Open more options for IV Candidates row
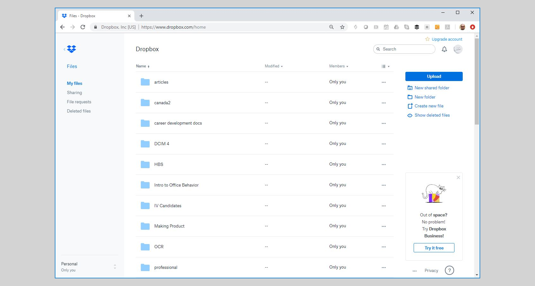The image size is (535, 286). point(384,206)
